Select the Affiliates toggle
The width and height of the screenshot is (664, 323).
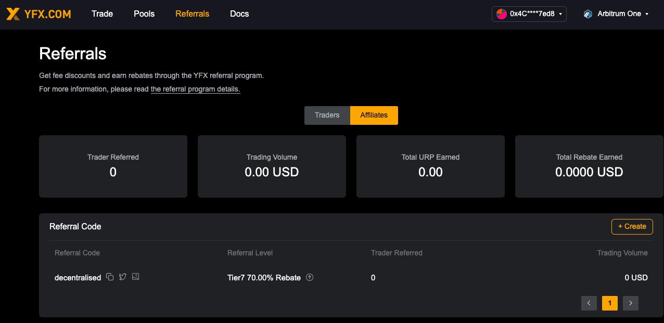pyautogui.click(x=374, y=115)
